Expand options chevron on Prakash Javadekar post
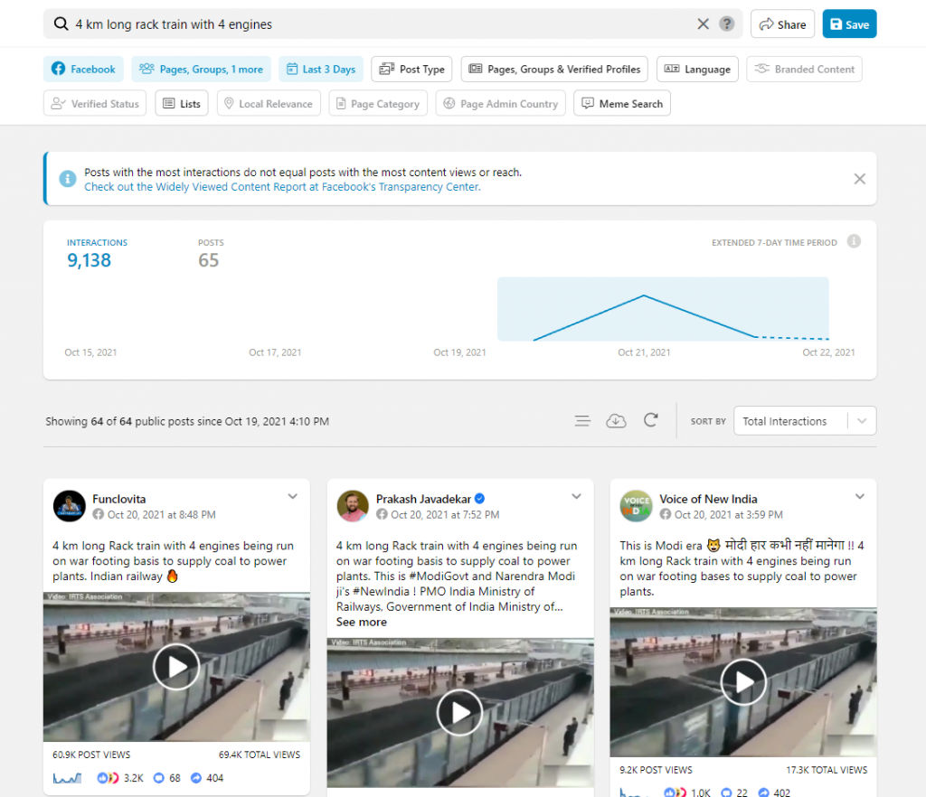 [577, 497]
